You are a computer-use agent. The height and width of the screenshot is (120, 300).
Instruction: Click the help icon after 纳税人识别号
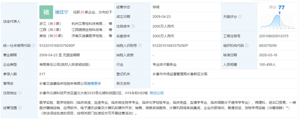[139, 45]
